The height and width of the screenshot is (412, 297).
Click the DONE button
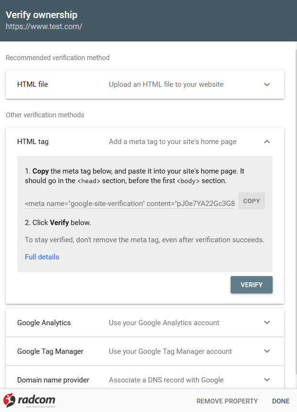pyautogui.click(x=281, y=401)
